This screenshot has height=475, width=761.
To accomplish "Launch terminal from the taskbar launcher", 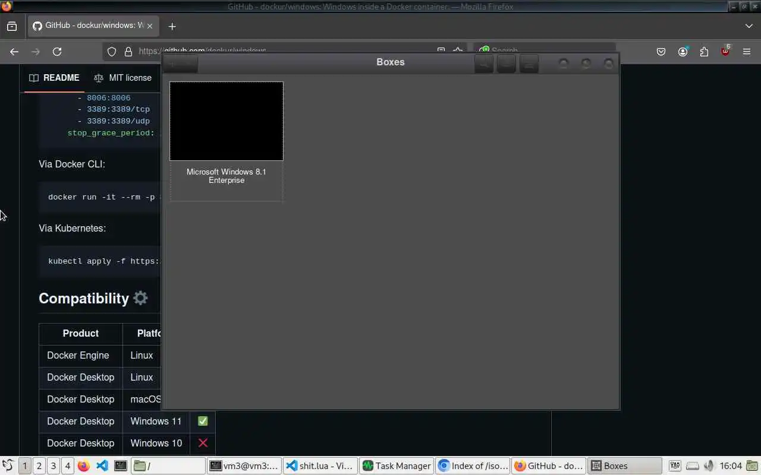I will [x=121, y=466].
